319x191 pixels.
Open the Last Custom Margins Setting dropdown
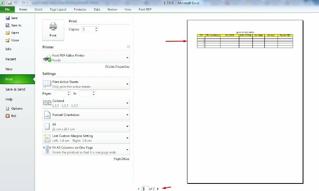pos(86,138)
